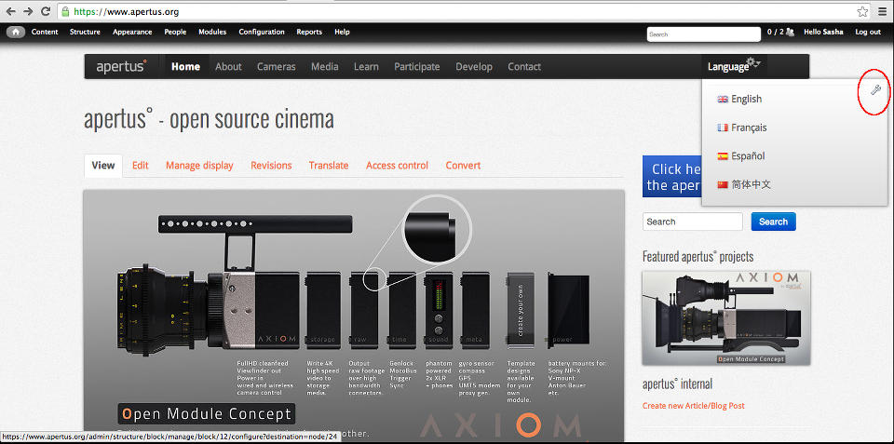Click the blue Search button
894x444 pixels.
pos(773,222)
